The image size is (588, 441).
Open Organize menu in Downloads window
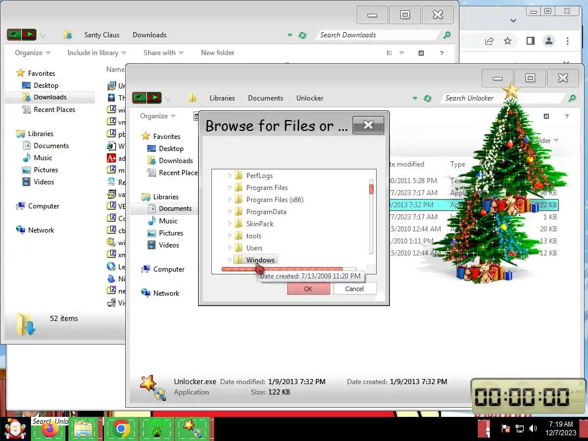[32, 53]
